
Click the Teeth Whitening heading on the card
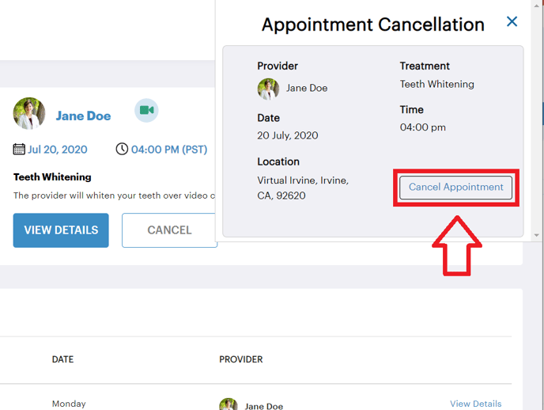pyautogui.click(x=52, y=177)
